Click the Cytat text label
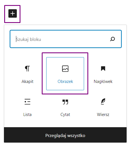 tap(65, 115)
